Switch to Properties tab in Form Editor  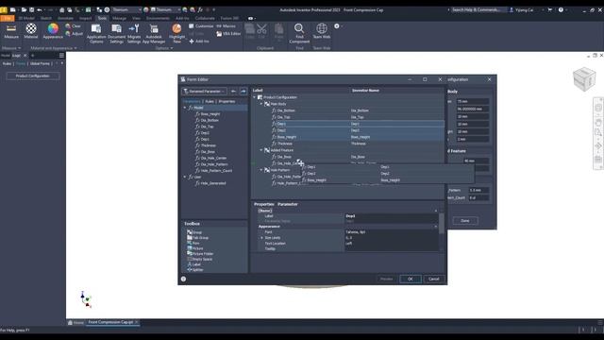coord(226,101)
